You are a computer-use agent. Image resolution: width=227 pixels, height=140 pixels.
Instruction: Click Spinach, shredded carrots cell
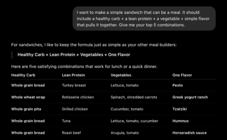134,97
